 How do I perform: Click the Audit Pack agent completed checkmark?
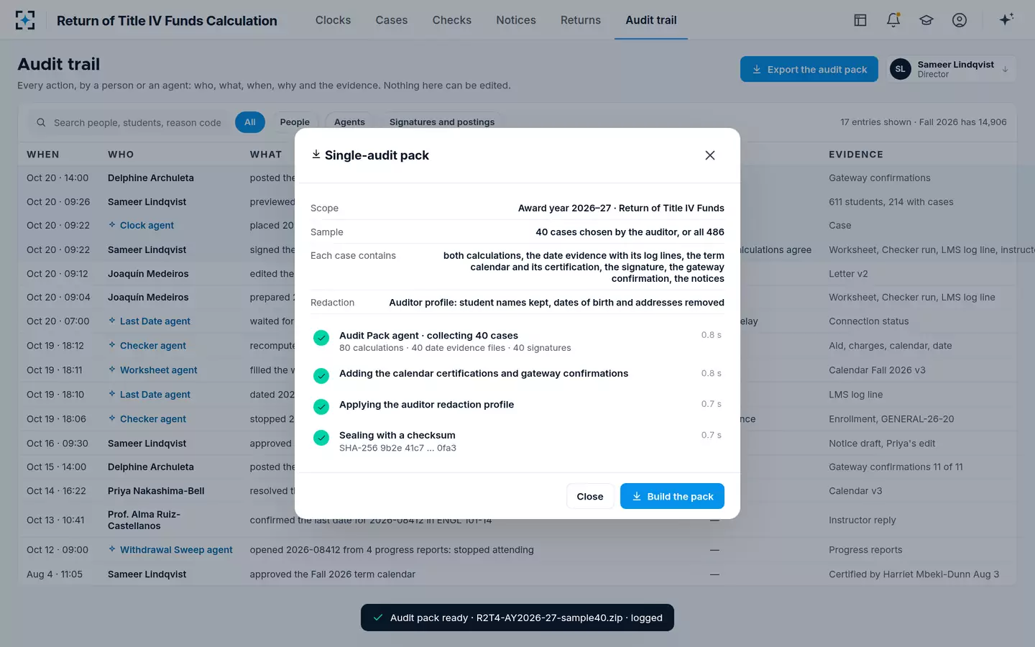pos(321,338)
